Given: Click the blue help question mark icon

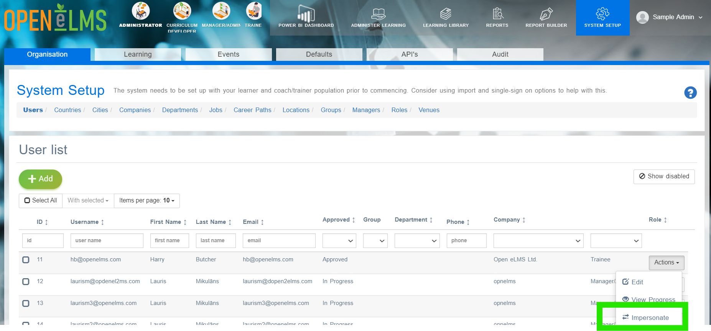Looking at the screenshot, I should (x=690, y=93).
